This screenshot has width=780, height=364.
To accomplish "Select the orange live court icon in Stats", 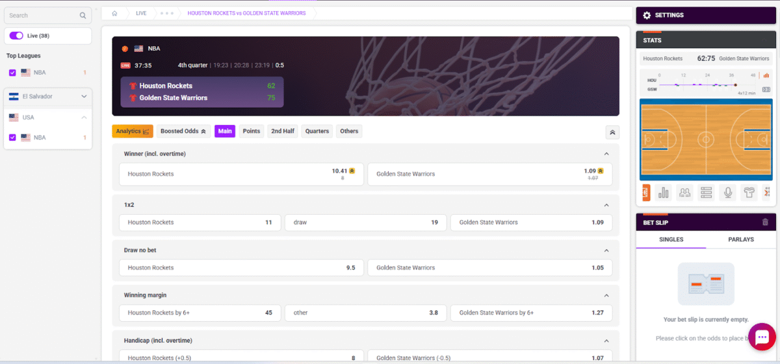I will 646,192.
